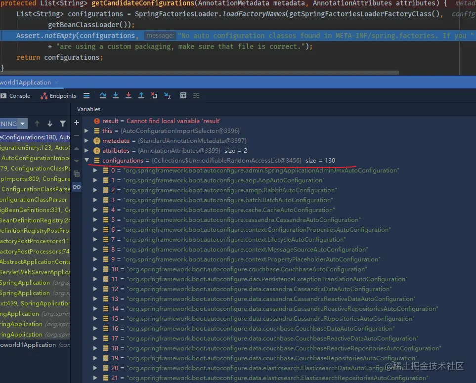Move watch up in Variables sidebar
The width and height of the screenshot is (476, 383).
(77, 148)
